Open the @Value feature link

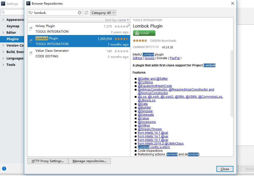(143, 118)
